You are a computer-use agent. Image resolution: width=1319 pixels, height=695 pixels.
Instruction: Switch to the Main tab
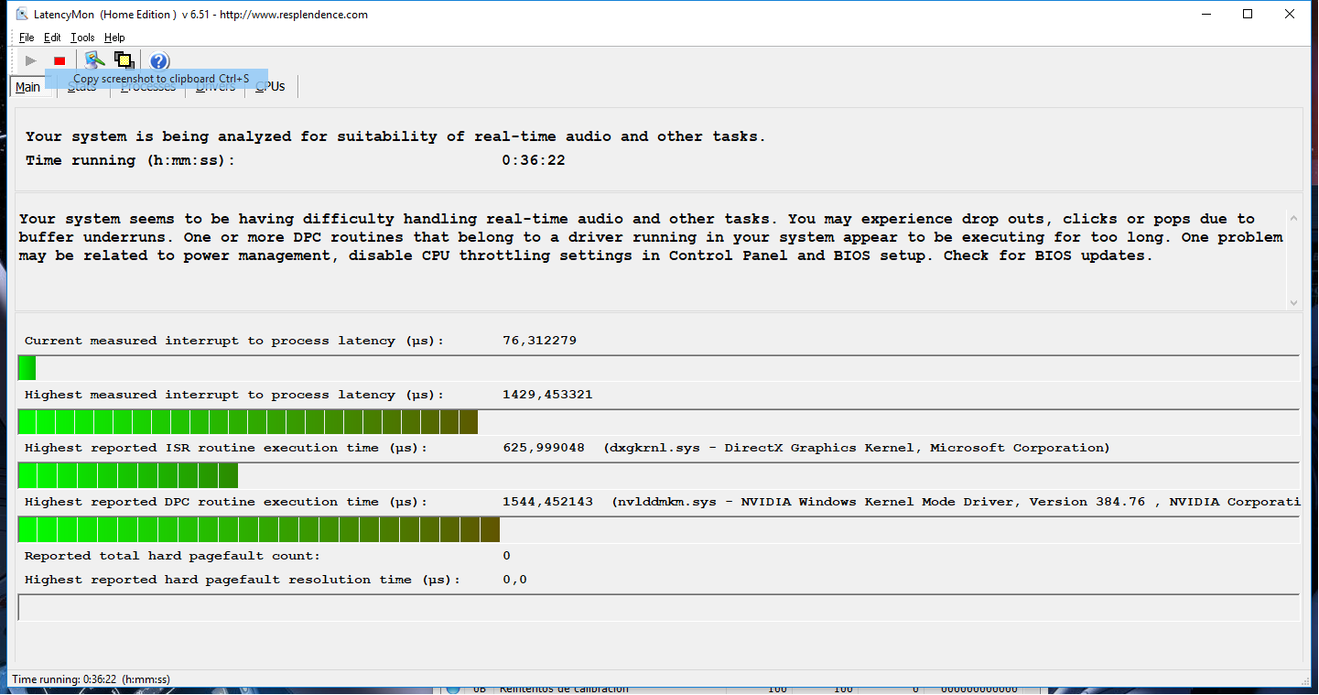coord(27,87)
